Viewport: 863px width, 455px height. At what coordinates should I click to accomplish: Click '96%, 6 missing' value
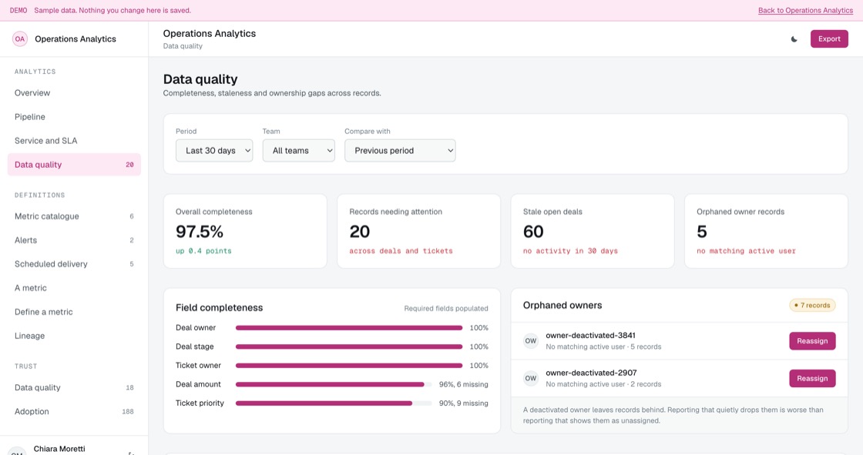[x=463, y=385]
